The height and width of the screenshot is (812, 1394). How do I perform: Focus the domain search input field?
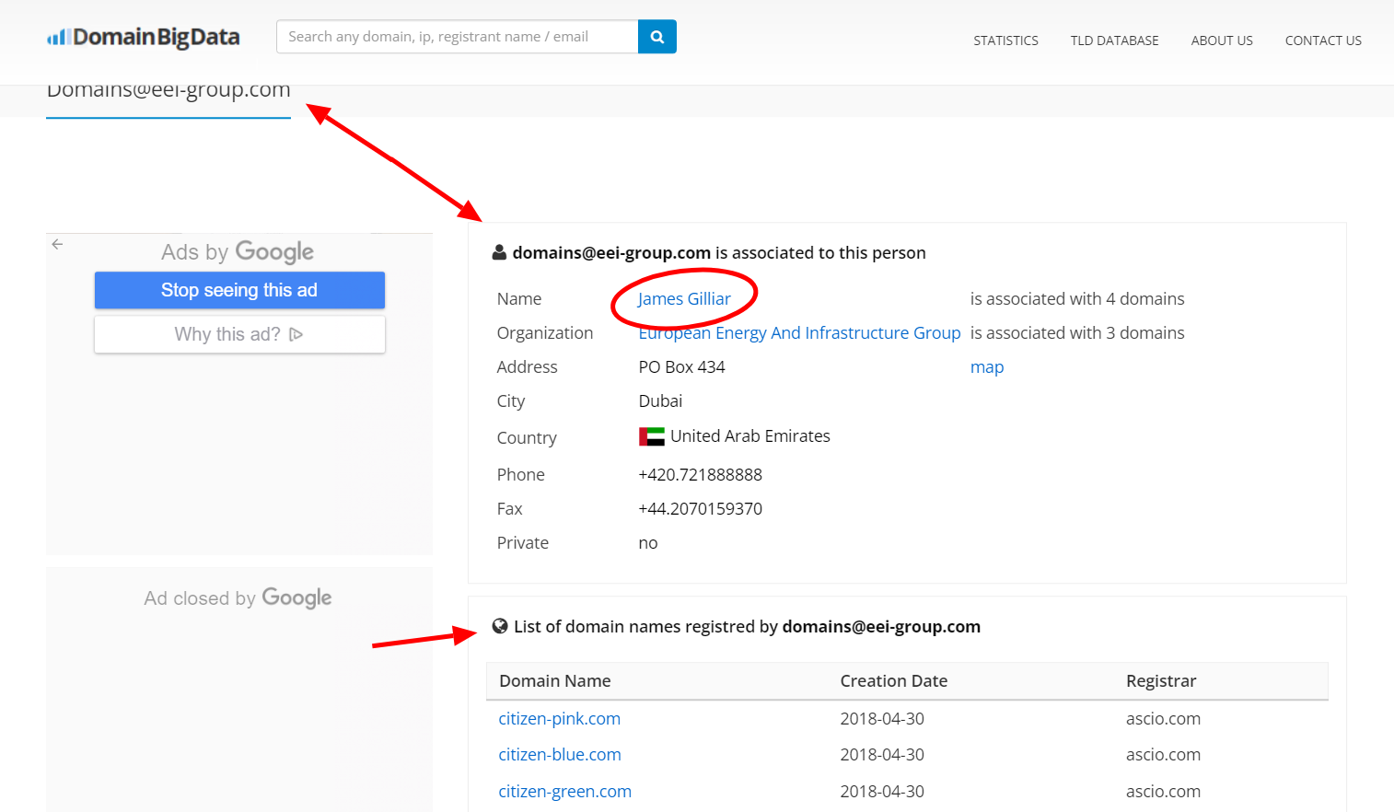(458, 37)
